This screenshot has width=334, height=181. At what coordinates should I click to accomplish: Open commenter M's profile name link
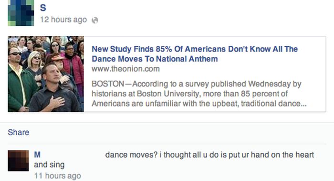coord(37,155)
